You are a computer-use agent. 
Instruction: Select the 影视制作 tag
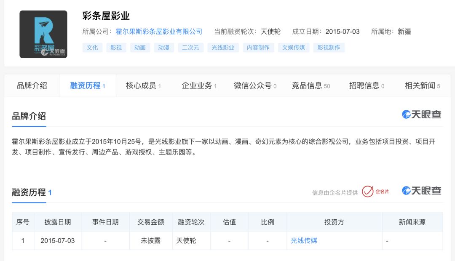tap(329, 48)
